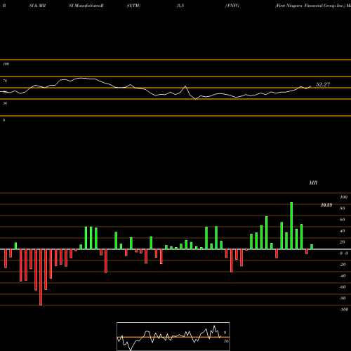Image resolution: width=351 pixels, height=351 pixels.
Task: Click the -60 label on the MR axis
Action: click(343, 287)
